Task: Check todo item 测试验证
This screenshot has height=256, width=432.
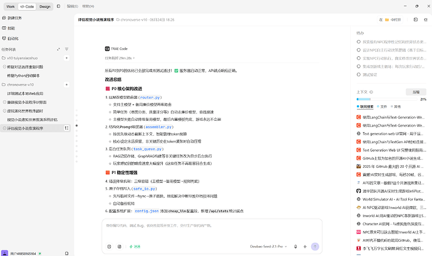Action: [359, 74]
